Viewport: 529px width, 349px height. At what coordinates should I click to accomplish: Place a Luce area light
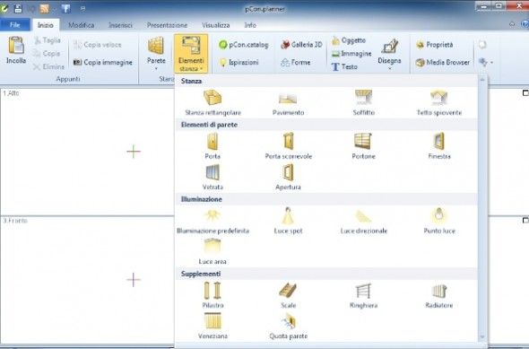[212, 252]
